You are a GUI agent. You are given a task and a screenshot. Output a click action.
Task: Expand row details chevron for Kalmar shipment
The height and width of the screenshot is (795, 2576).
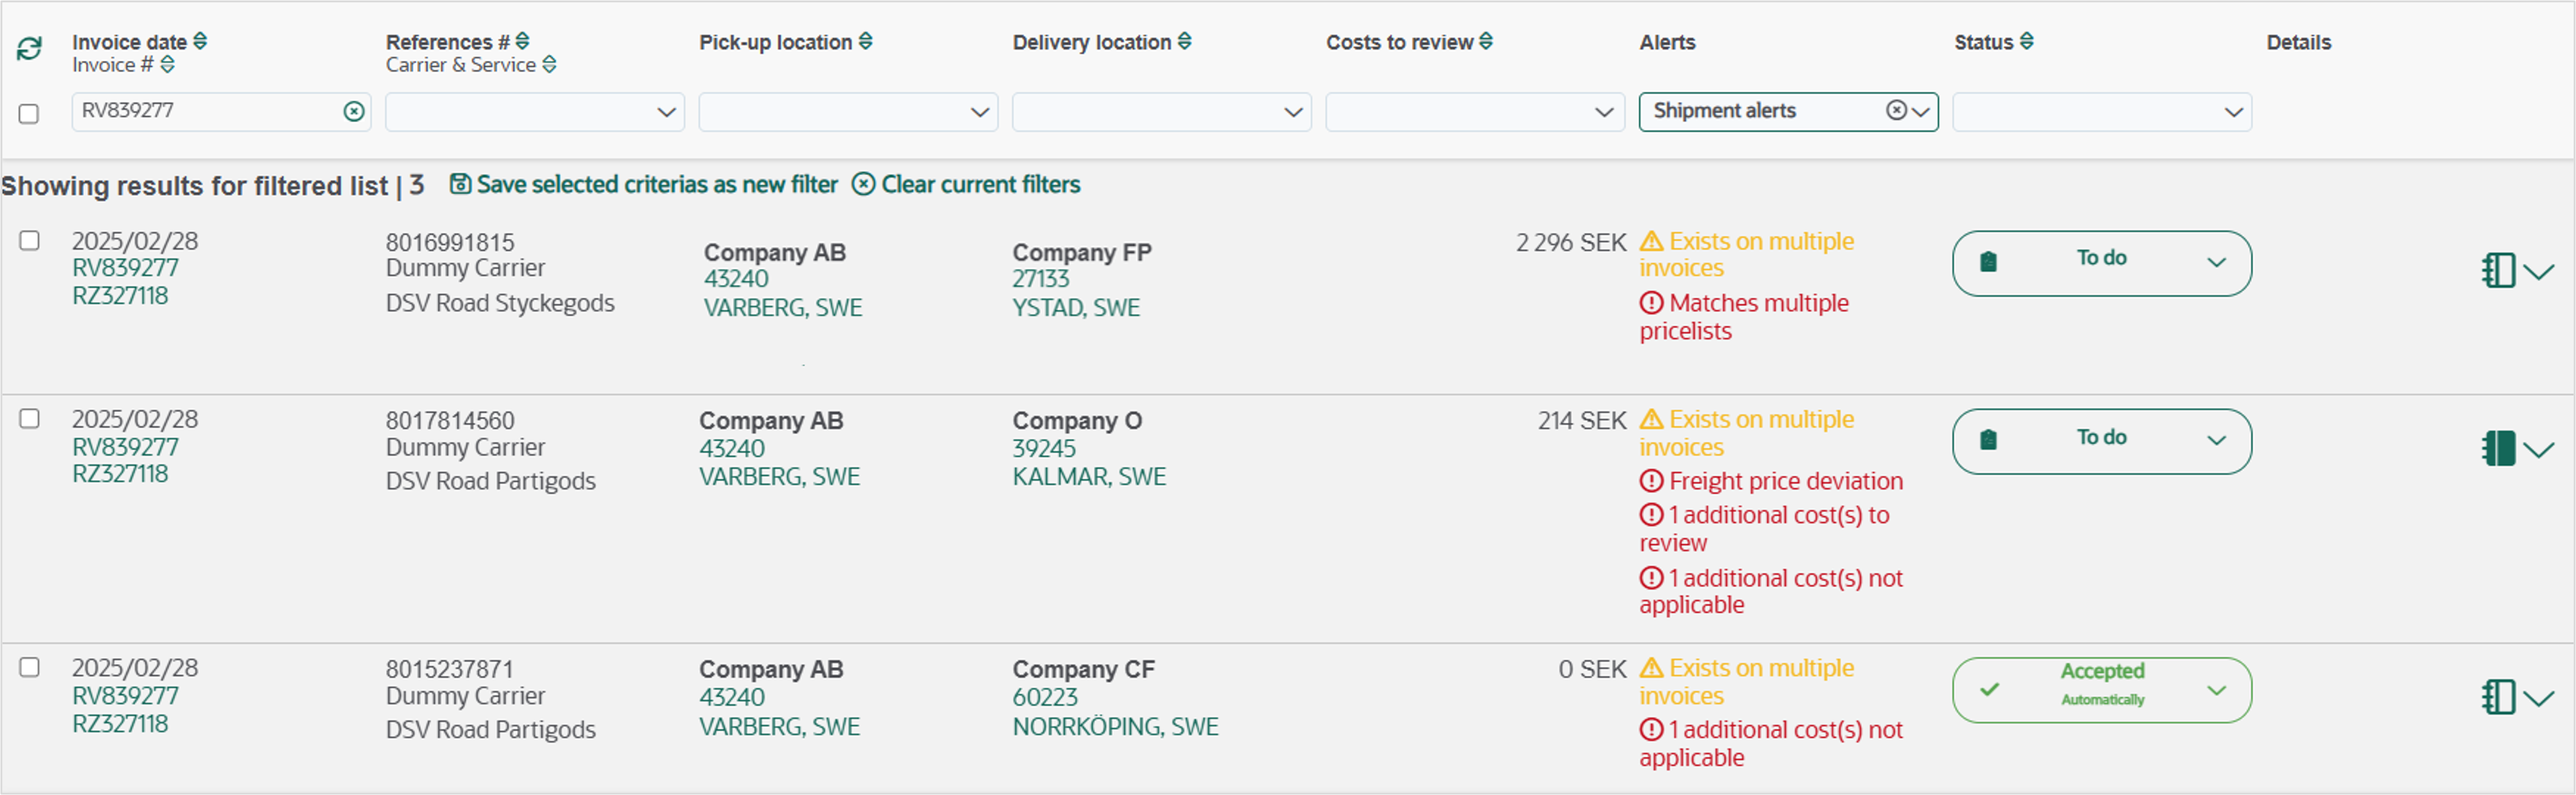coord(2539,449)
